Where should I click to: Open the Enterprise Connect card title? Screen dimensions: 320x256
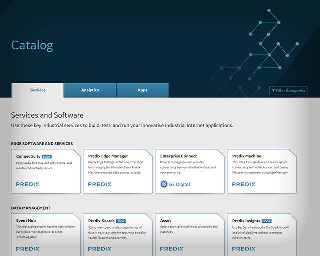click(179, 156)
